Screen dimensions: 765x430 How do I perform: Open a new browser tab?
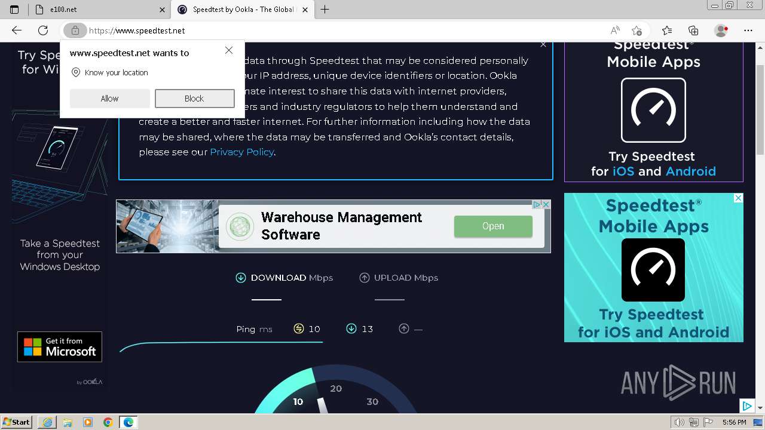click(325, 10)
